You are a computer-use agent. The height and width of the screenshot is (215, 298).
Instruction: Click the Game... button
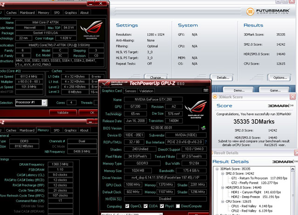click(274, 90)
